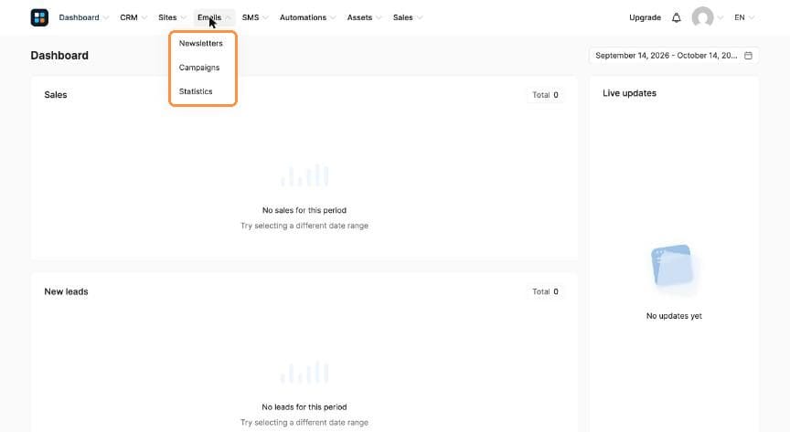
Task: Expand the EN language selector
Action: pyautogui.click(x=744, y=17)
